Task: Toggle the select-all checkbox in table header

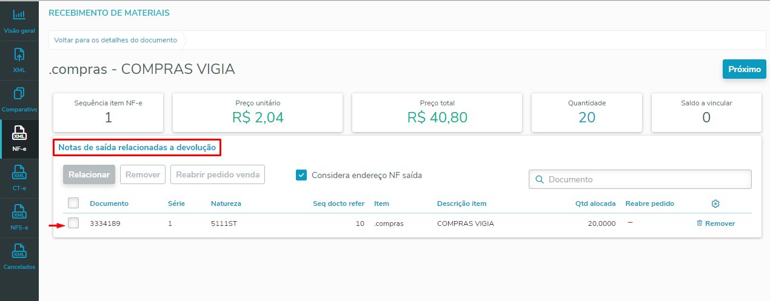Action: pos(73,203)
